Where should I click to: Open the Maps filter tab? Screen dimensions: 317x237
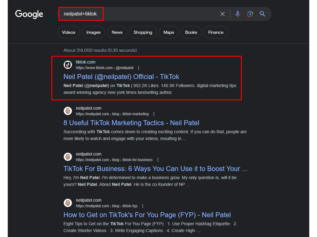coord(169,32)
